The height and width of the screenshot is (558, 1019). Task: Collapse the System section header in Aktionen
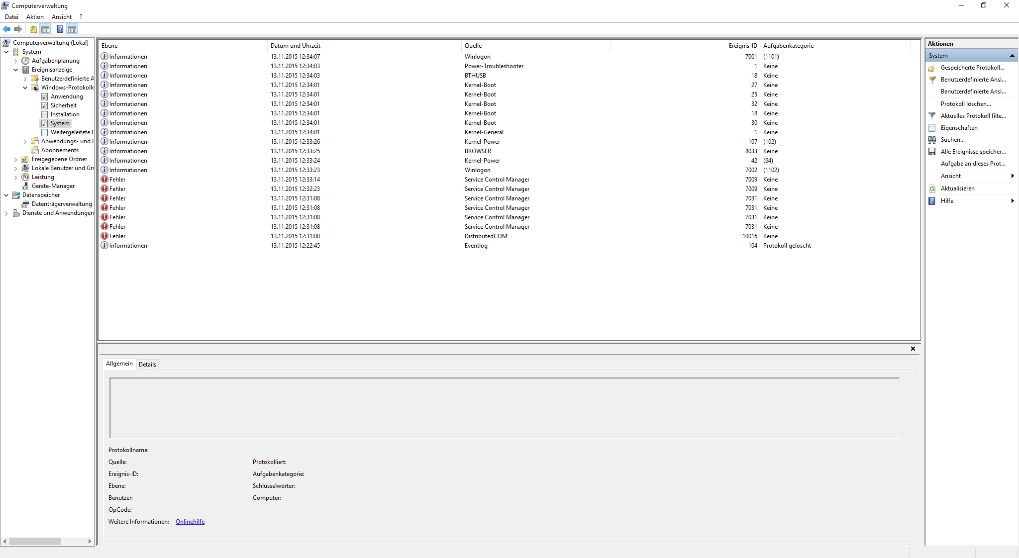click(1012, 56)
